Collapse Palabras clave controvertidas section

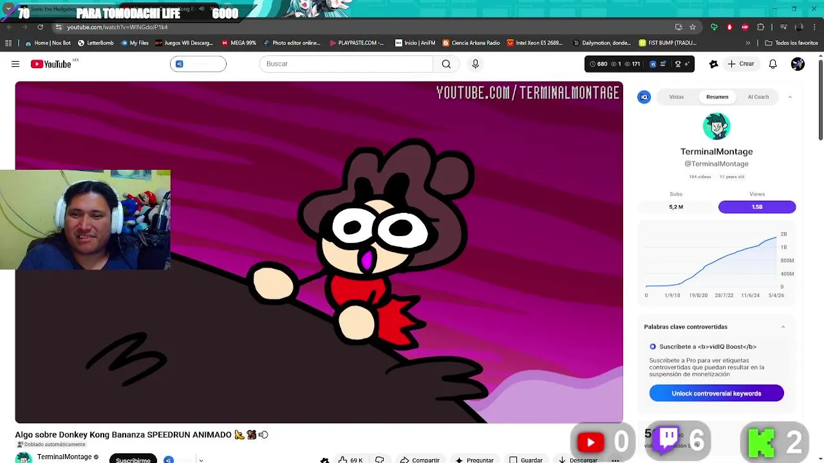pyautogui.click(x=783, y=327)
